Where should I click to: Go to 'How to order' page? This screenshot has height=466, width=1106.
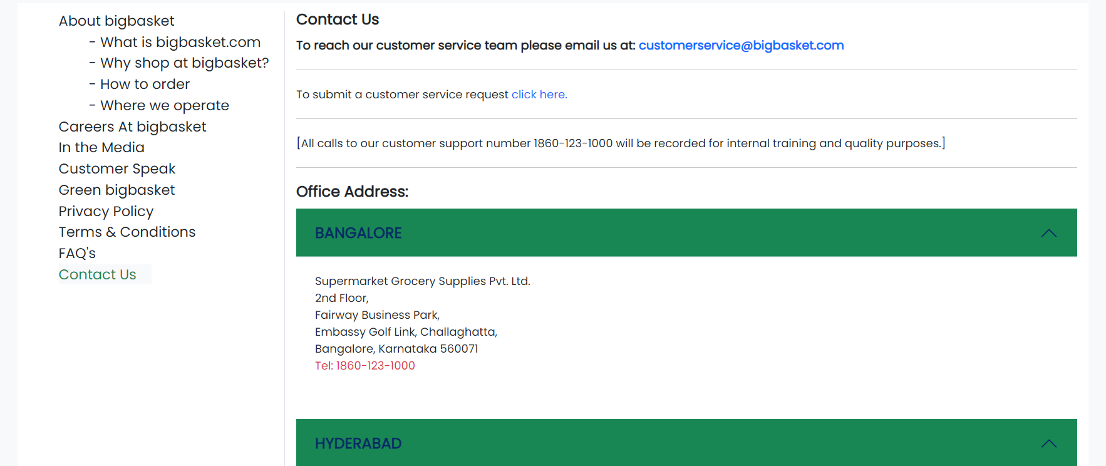point(145,84)
